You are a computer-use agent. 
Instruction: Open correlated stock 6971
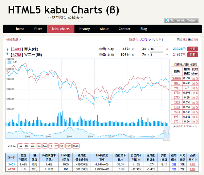coord(177,117)
